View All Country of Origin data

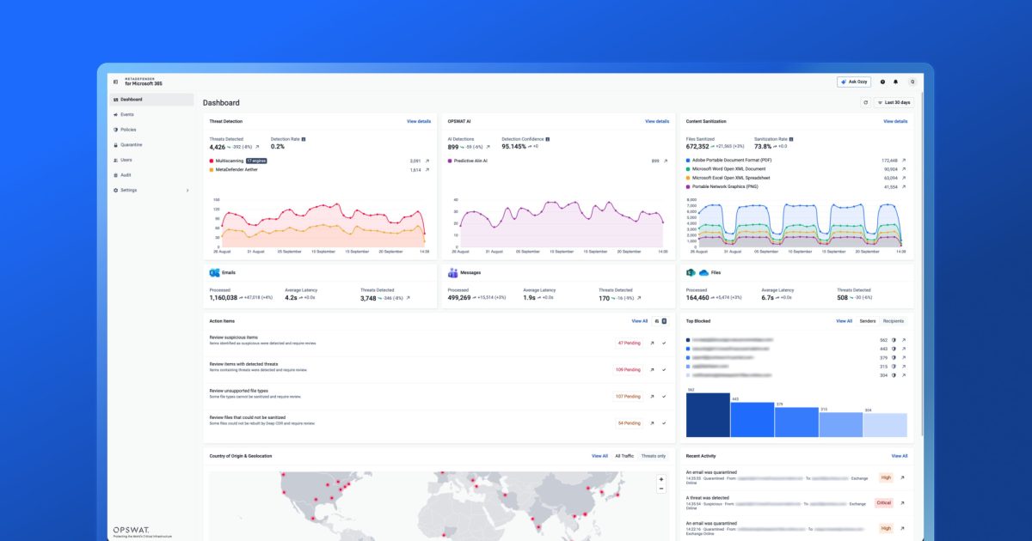point(599,456)
